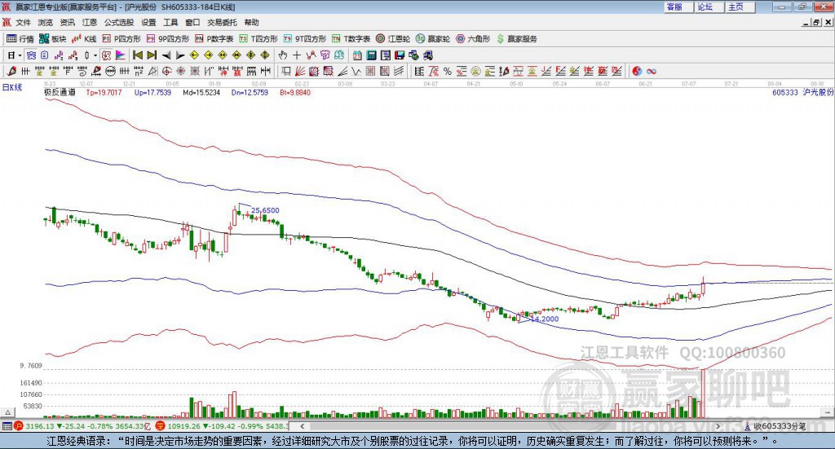Open the calendar icon in toolbar
Screen dimensions: 835x449
click(357, 55)
